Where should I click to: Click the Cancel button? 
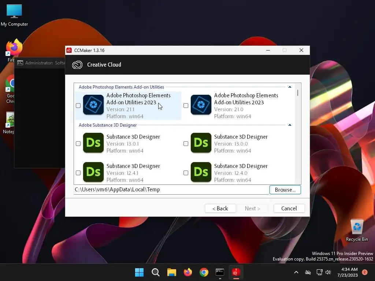click(289, 208)
